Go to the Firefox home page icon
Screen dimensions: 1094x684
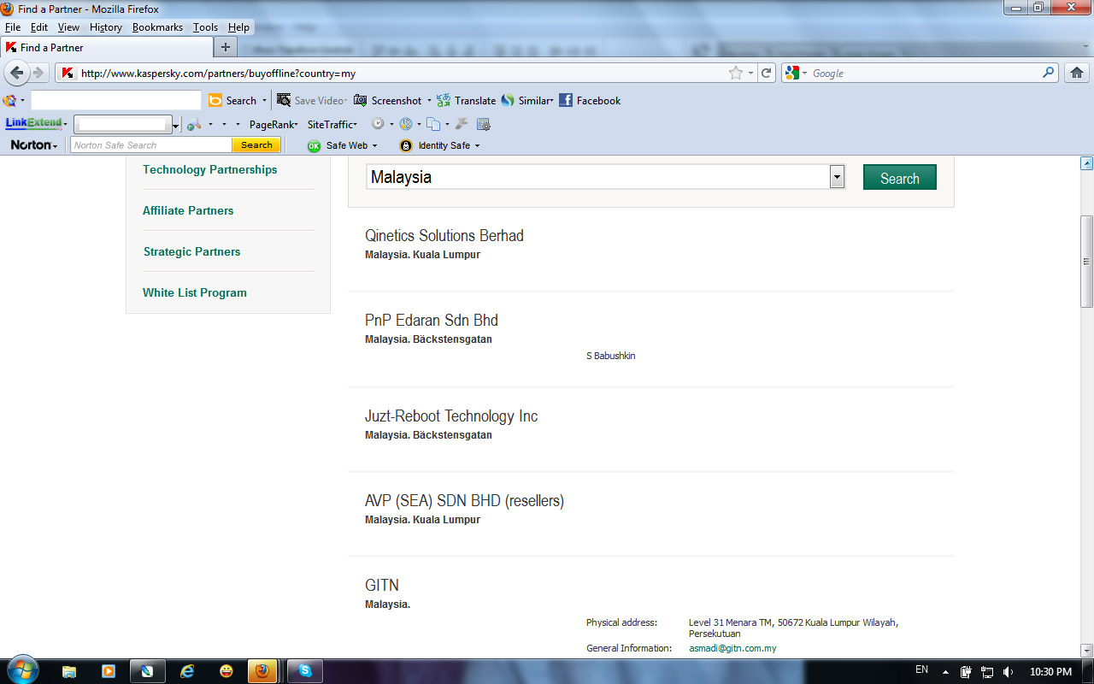pos(1077,74)
